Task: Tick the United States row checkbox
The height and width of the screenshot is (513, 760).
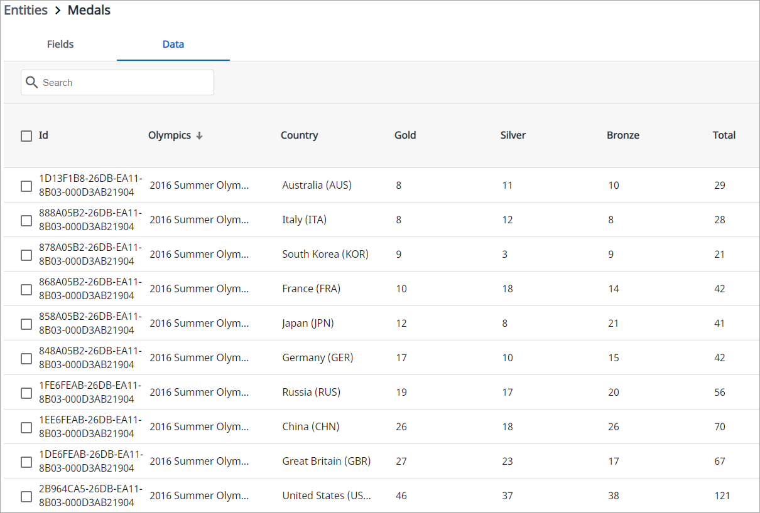Action: tap(26, 497)
